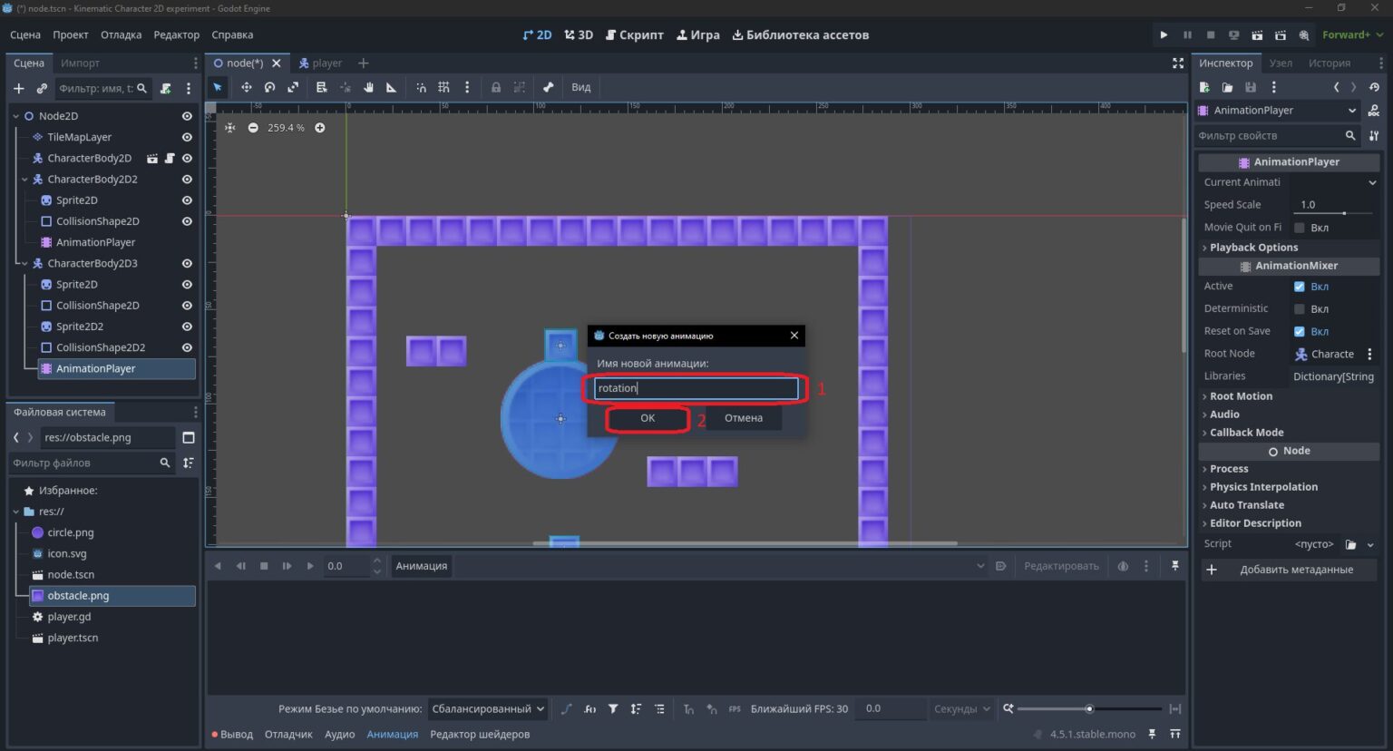Lock the selected node with the padlock icon
Viewport: 1393px width, 751px height.
pyautogui.click(x=496, y=87)
